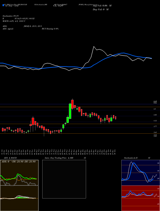160x211 pixels.
Task: Click the ADX signal label
Action: click(x=8, y=29)
